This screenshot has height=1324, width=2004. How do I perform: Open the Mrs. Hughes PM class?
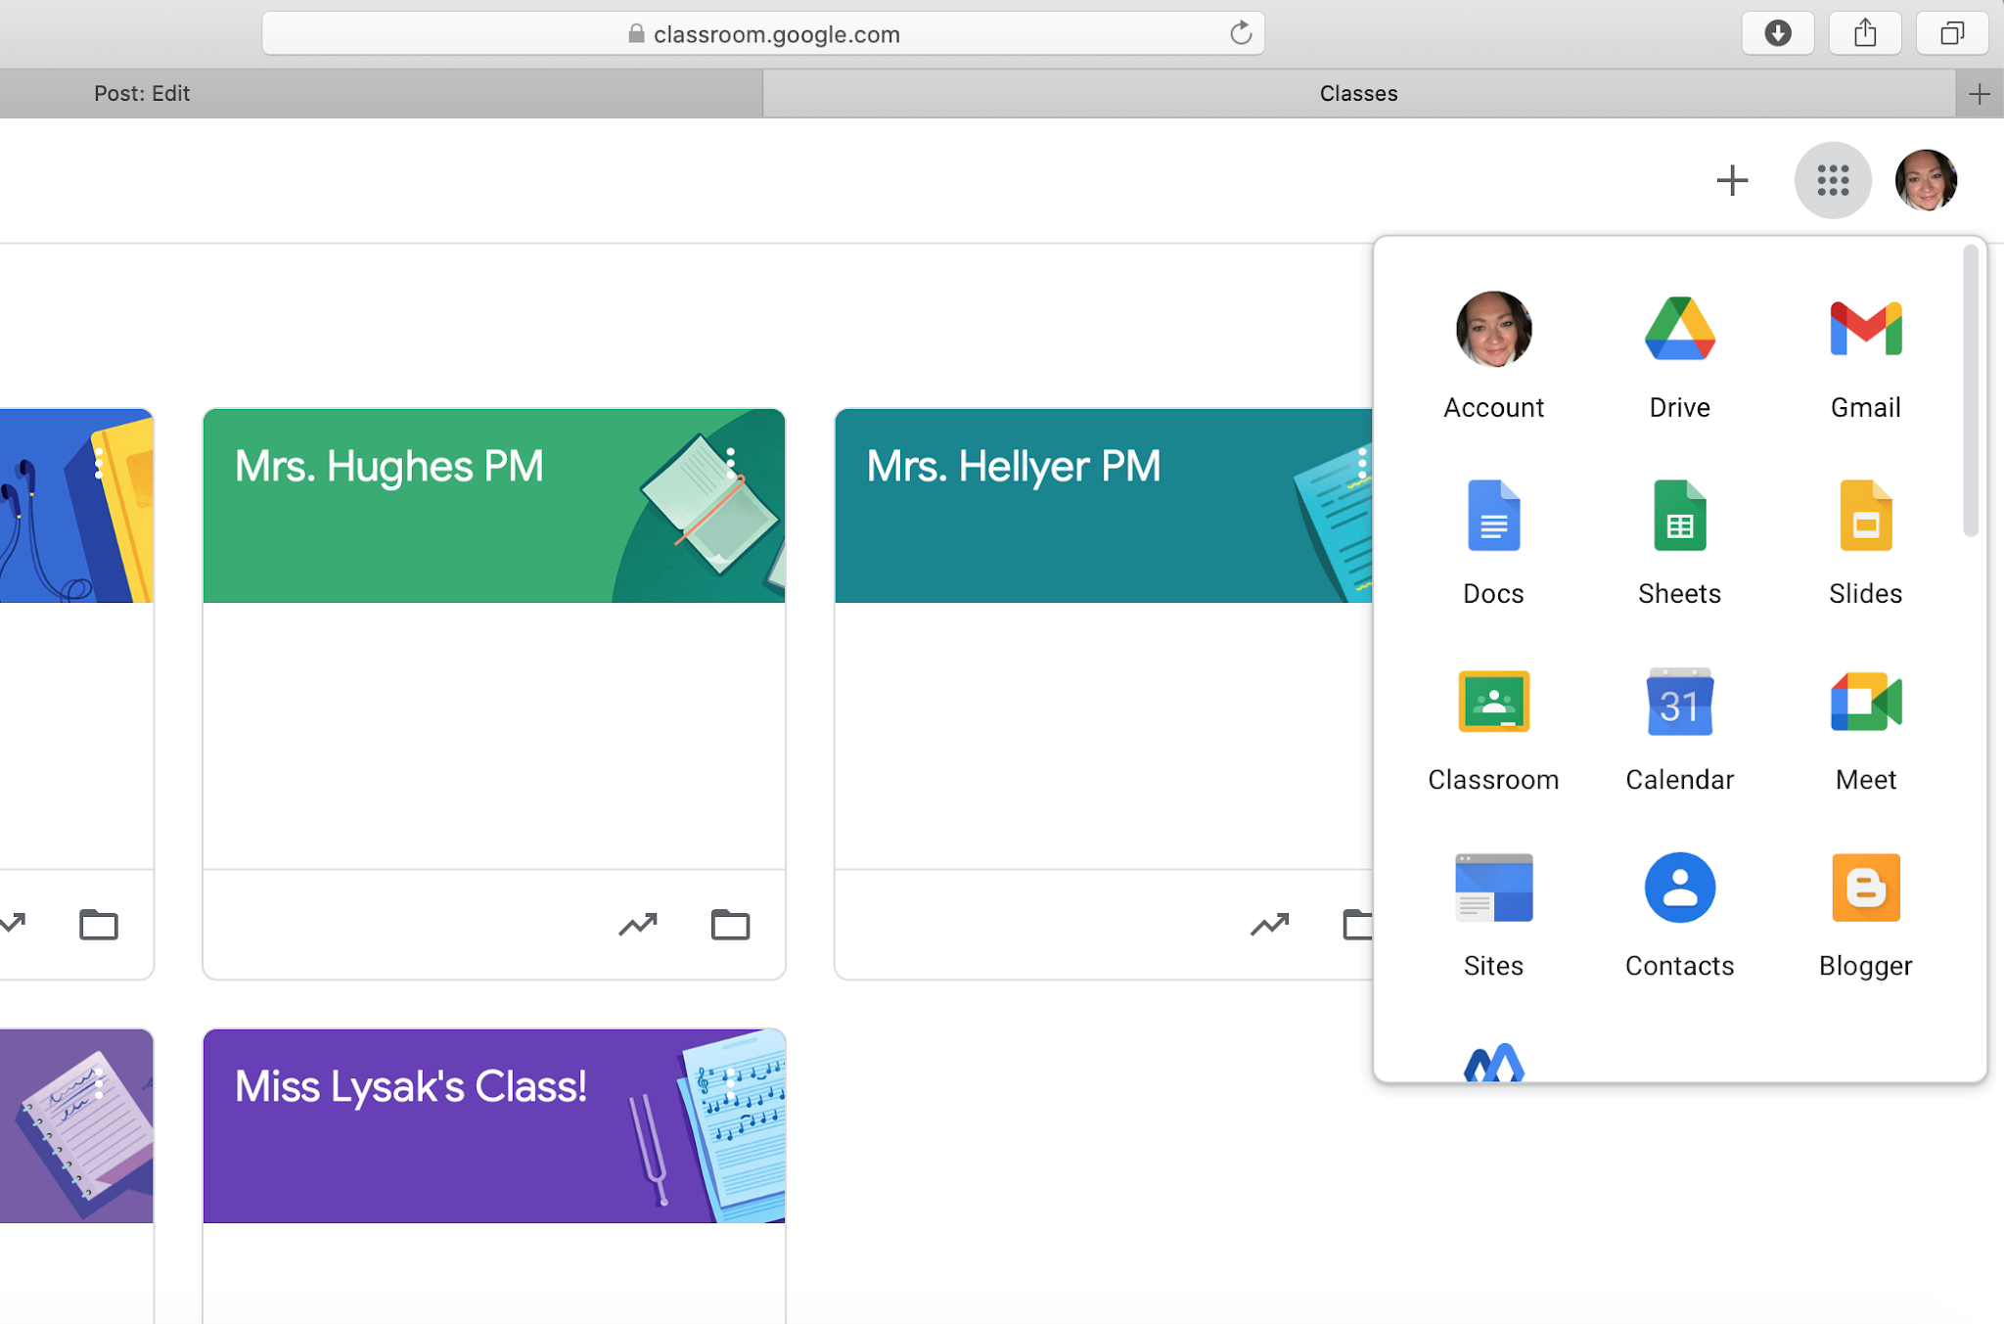coord(388,467)
